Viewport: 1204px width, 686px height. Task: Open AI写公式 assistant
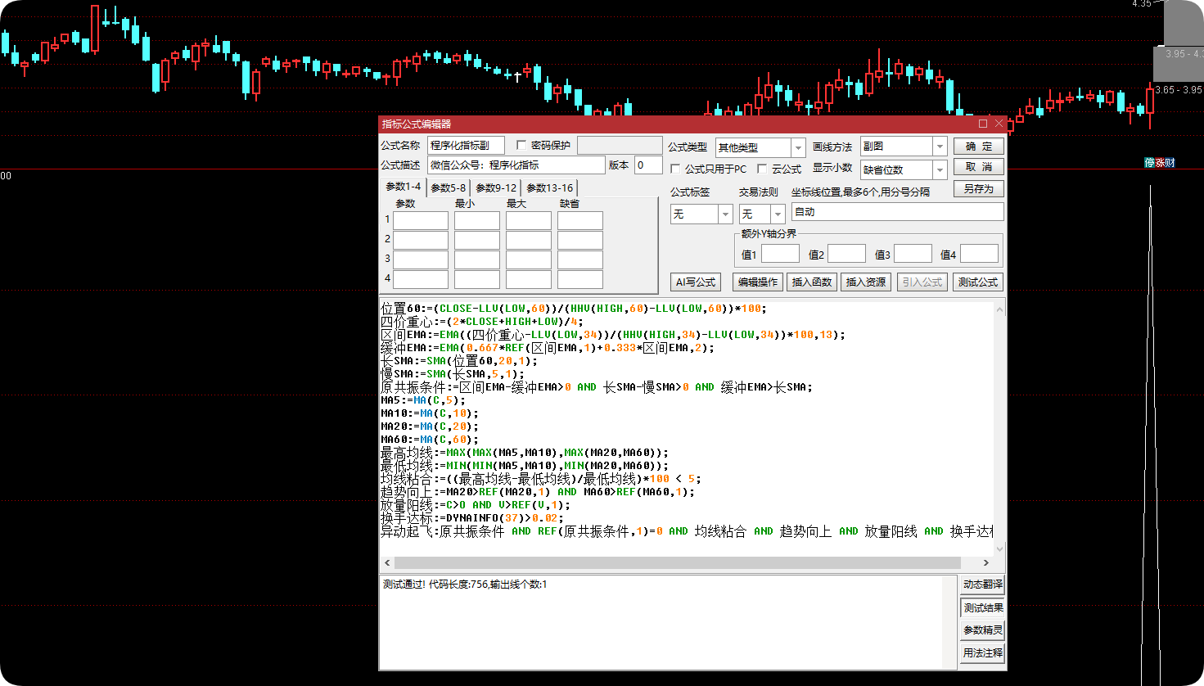[696, 282]
